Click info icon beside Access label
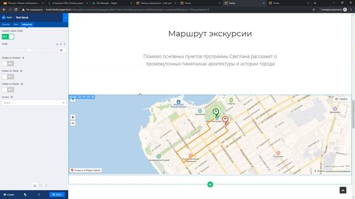The width and height of the screenshot is (355, 199). [x=12, y=97]
